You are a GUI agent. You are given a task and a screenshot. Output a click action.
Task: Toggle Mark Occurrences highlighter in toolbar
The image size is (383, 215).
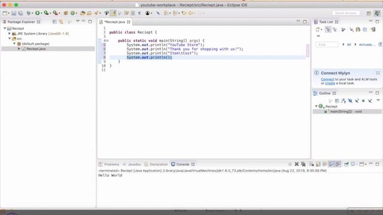tap(113, 13)
